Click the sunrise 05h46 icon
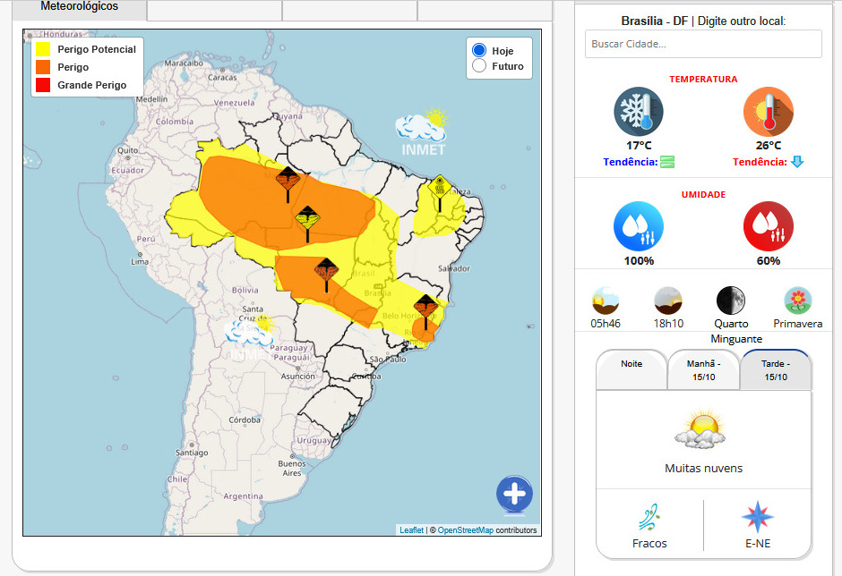Image resolution: width=842 pixels, height=576 pixels. pos(606,301)
